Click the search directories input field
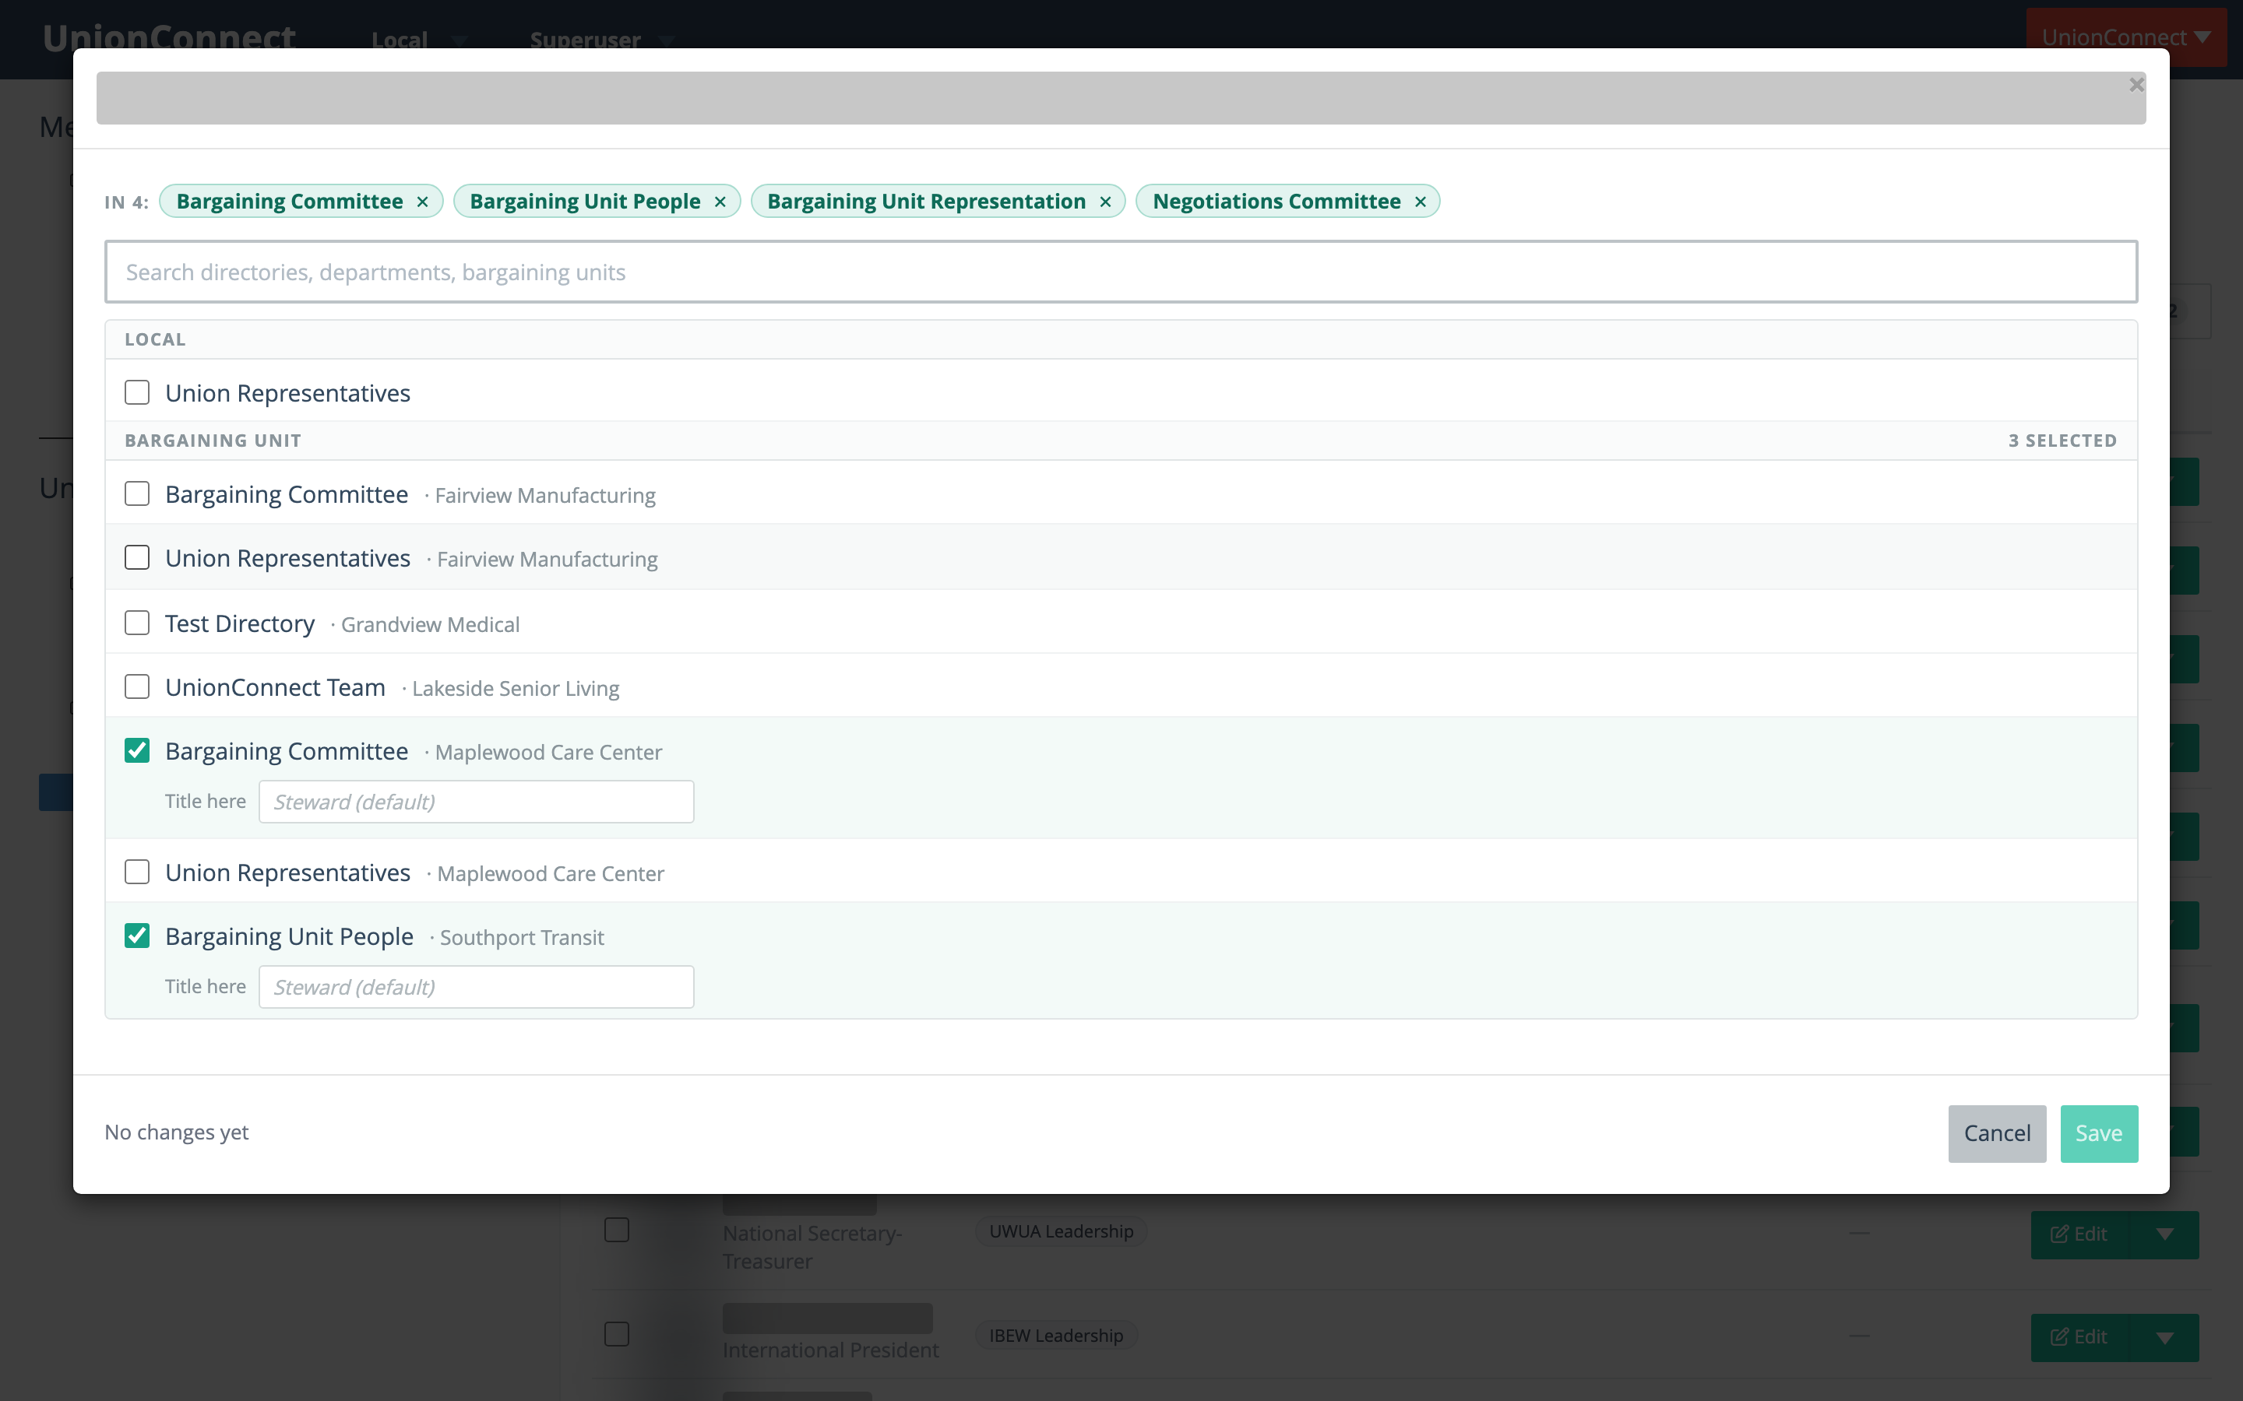Screen dimensions: 2243x1401 point(1121,272)
